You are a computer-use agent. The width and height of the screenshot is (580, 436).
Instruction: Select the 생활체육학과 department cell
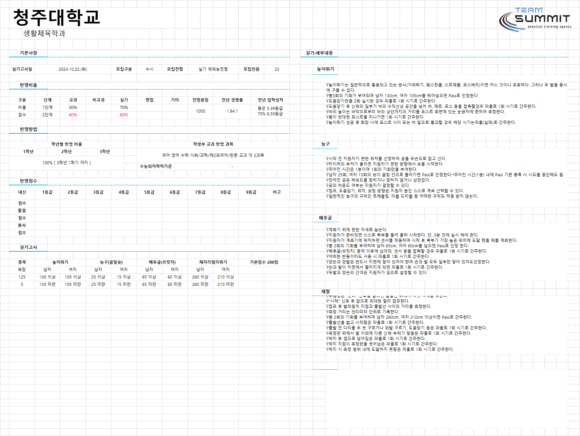point(44,33)
